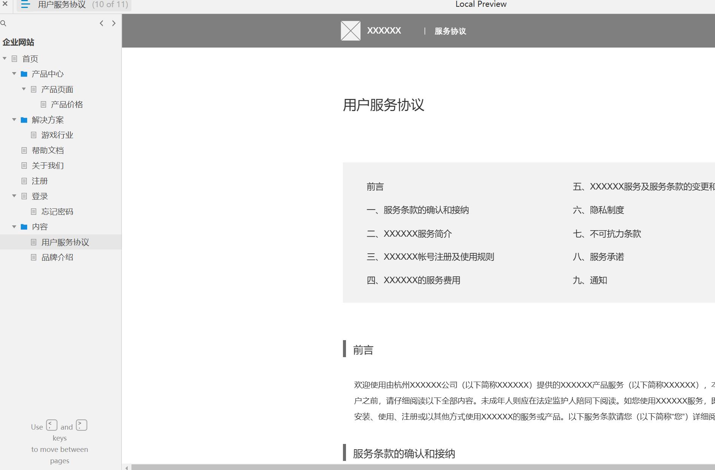This screenshot has height=470, width=715.
Task: Click the logo placeholder image in header
Action: click(x=351, y=31)
